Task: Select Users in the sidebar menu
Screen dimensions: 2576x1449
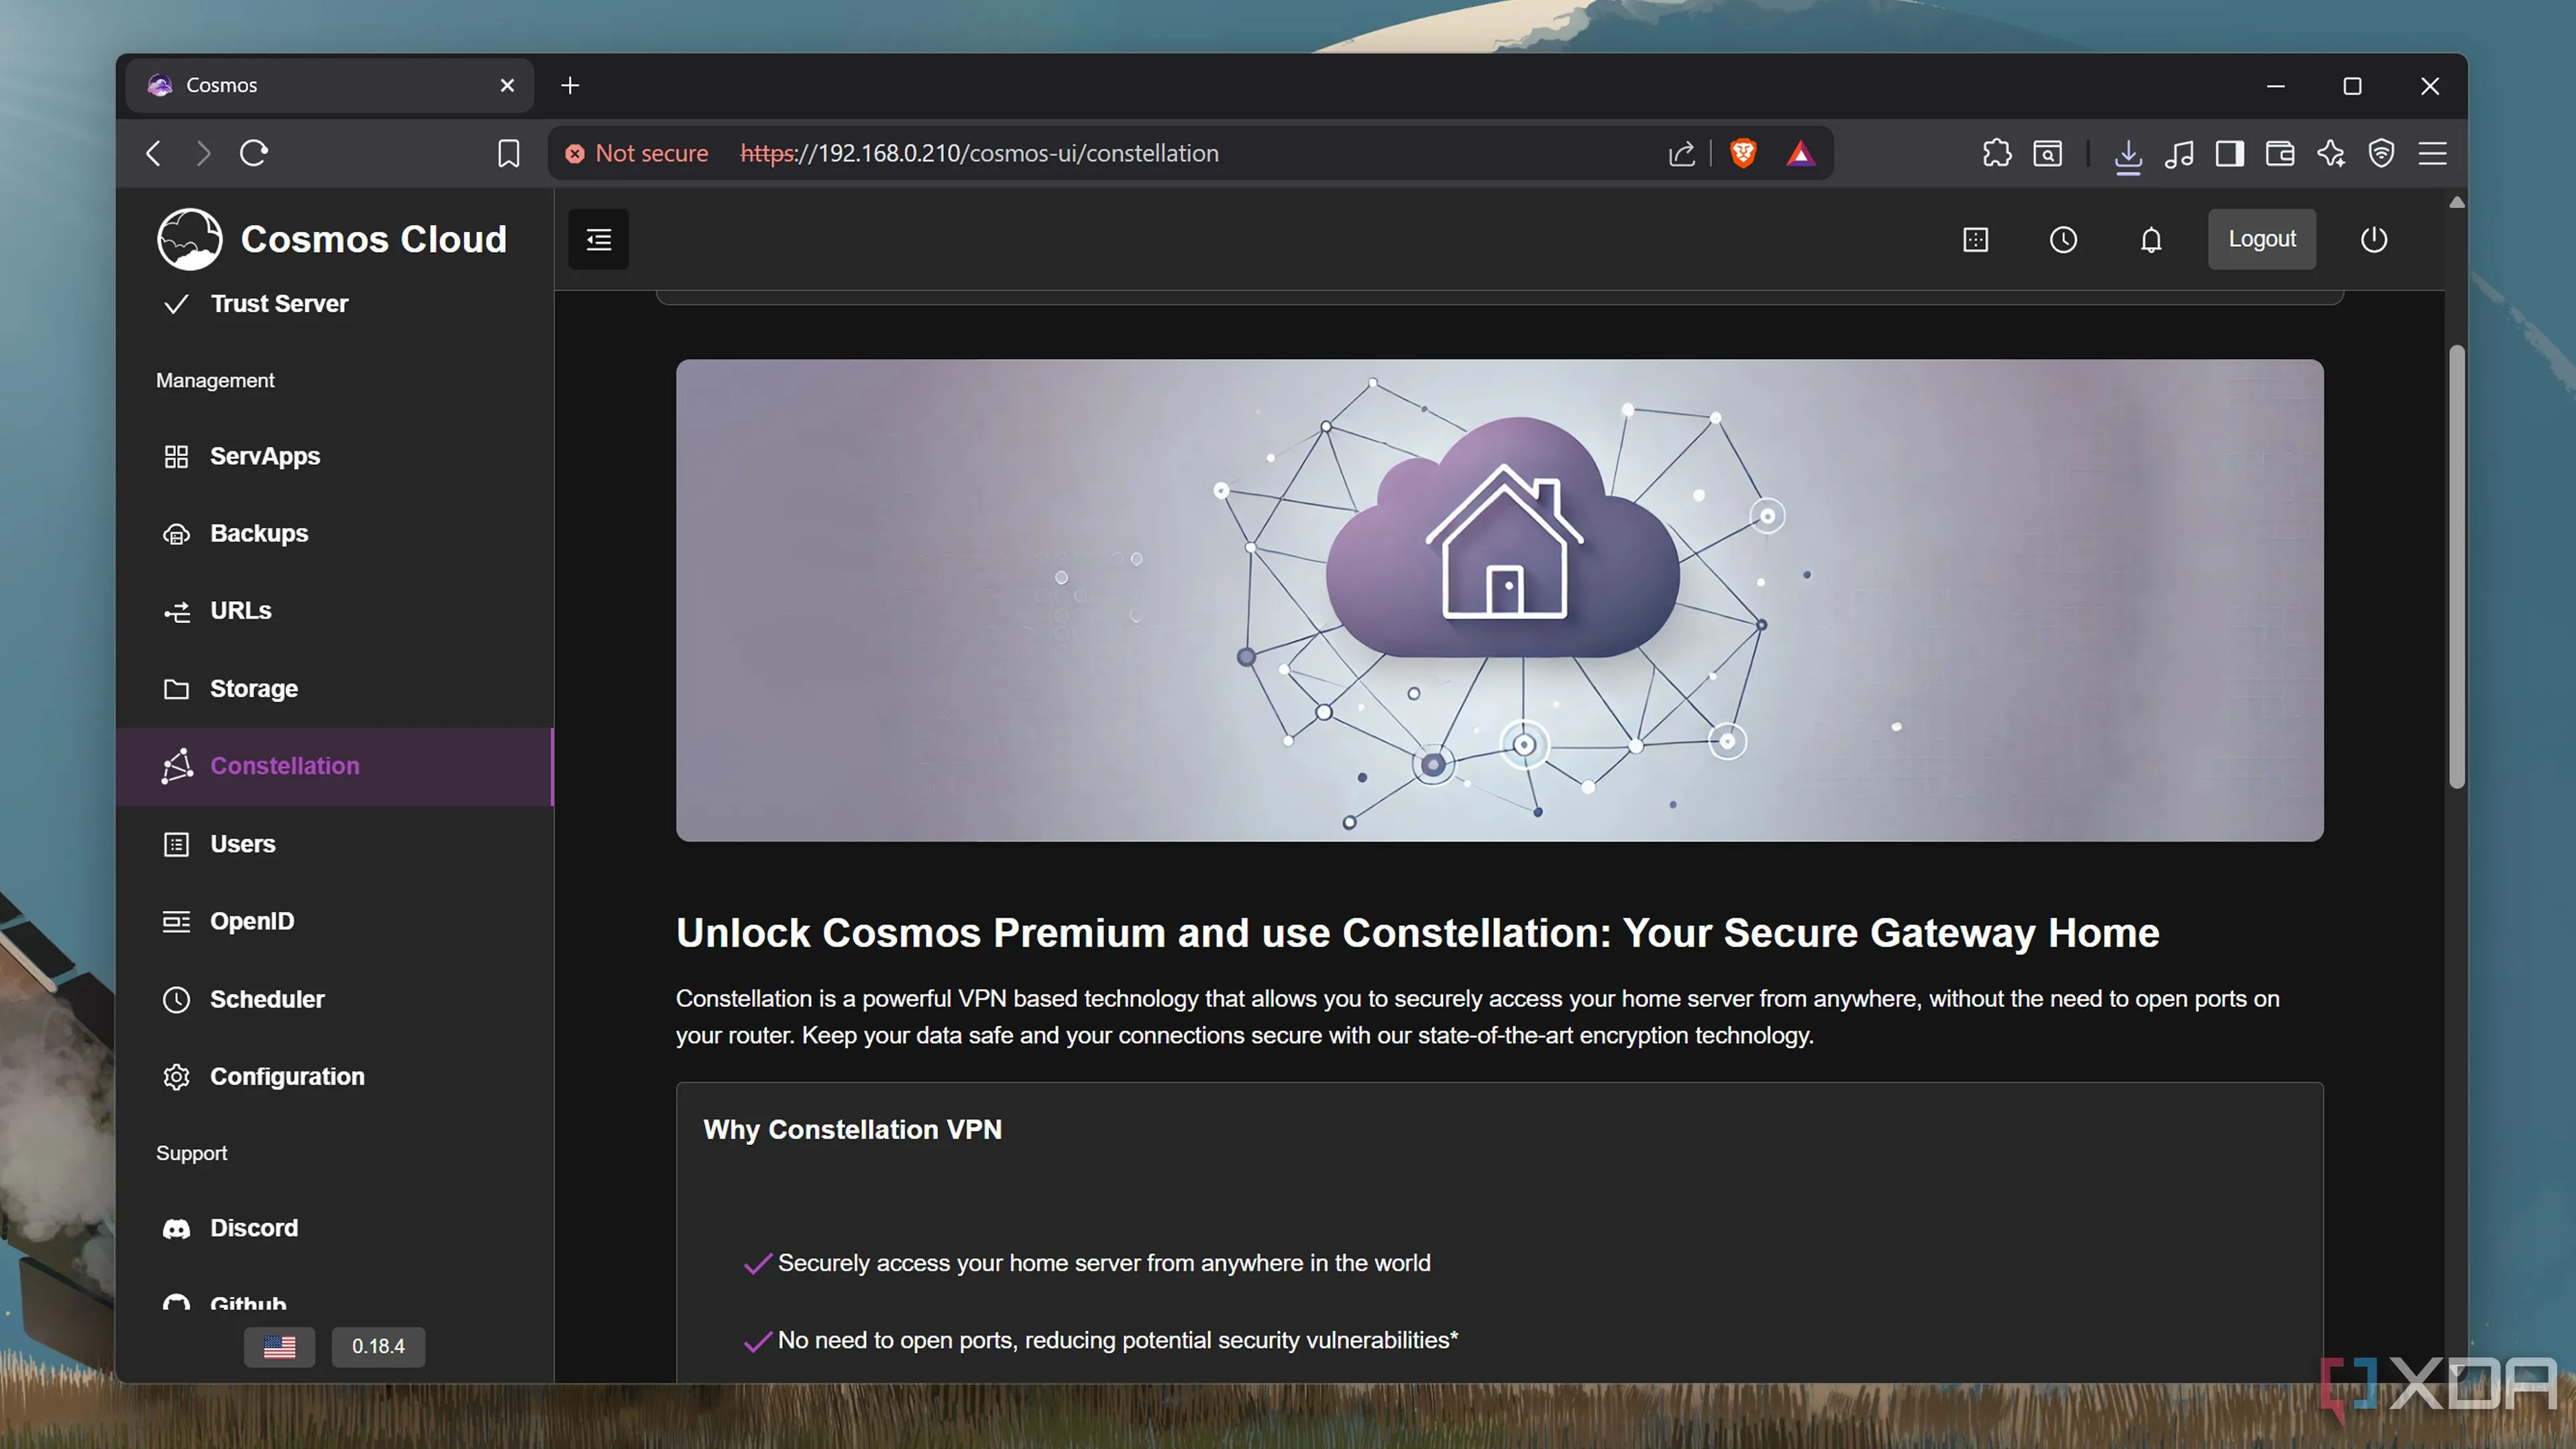Action: 242,844
